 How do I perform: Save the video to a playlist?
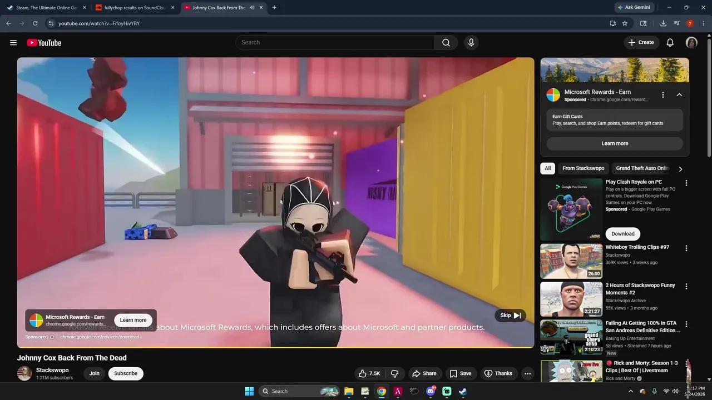[x=461, y=373]
